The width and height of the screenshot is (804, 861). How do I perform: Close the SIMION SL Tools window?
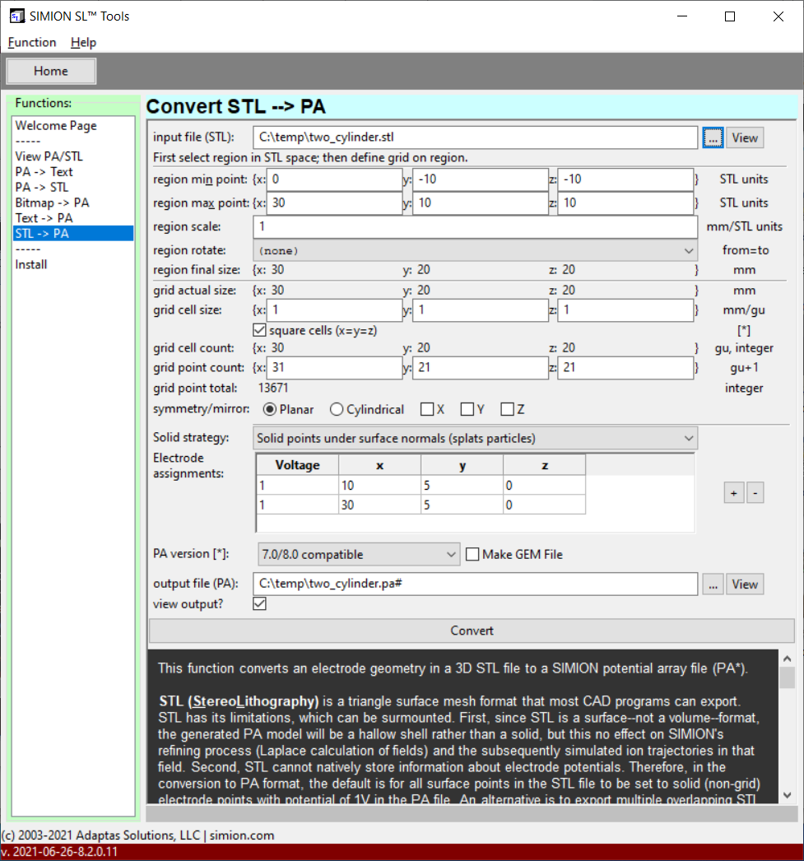tap(778, 16)
